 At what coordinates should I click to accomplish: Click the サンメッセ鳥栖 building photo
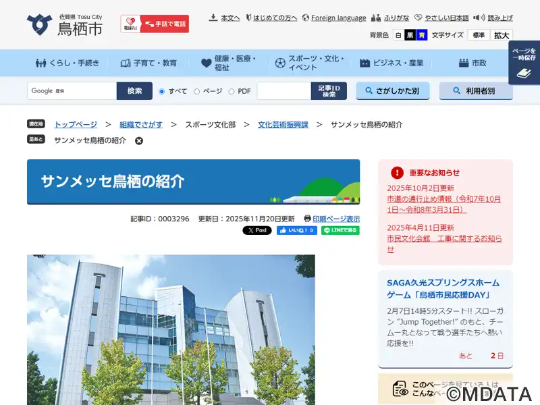[x=171, y=329]
